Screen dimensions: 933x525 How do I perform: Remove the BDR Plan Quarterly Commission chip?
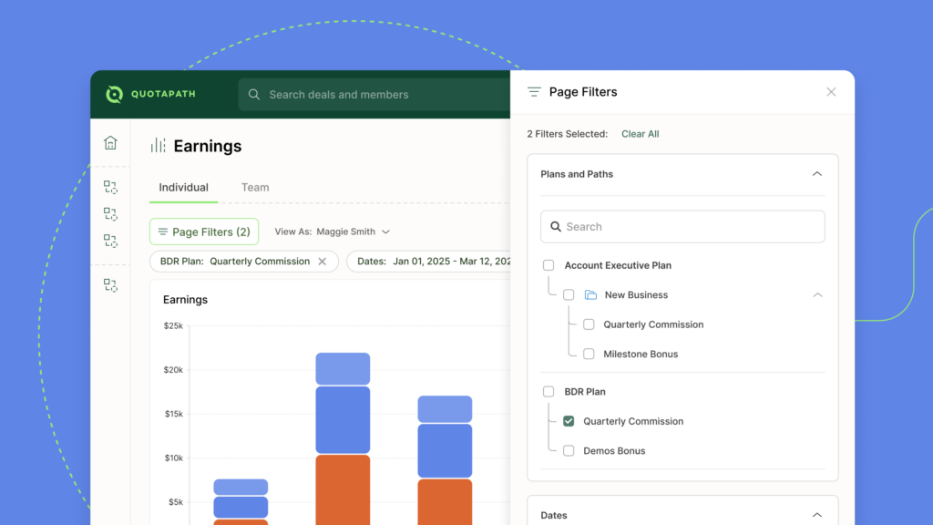(x=322, y=262)
